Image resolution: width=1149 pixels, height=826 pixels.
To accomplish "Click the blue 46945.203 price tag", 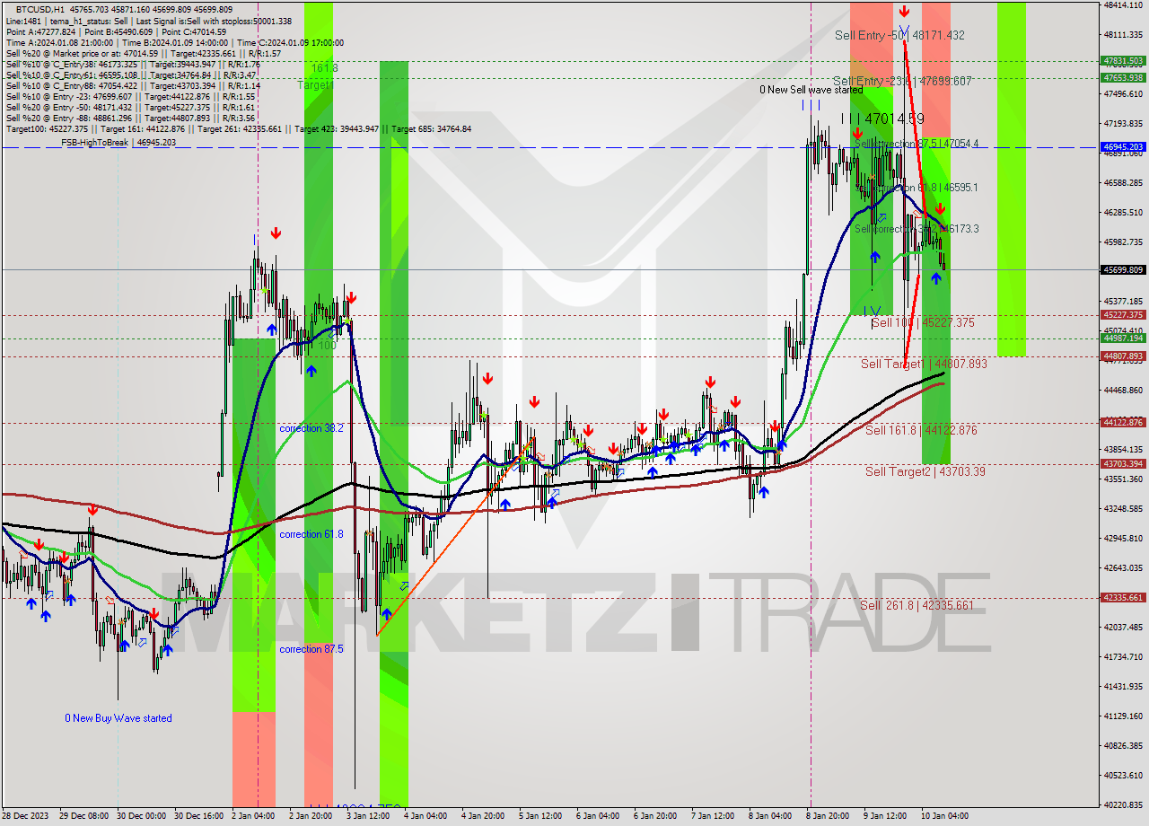I will (x=1123, y=146).
